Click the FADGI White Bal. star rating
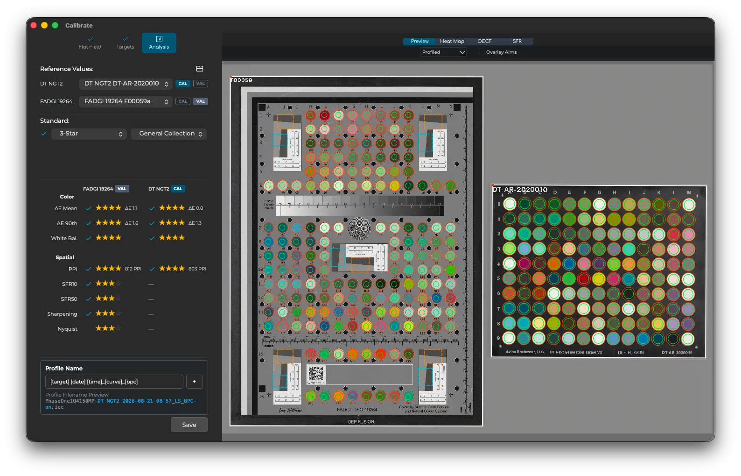Viewport: 741px width, 476px height. (x=108, y=238)
